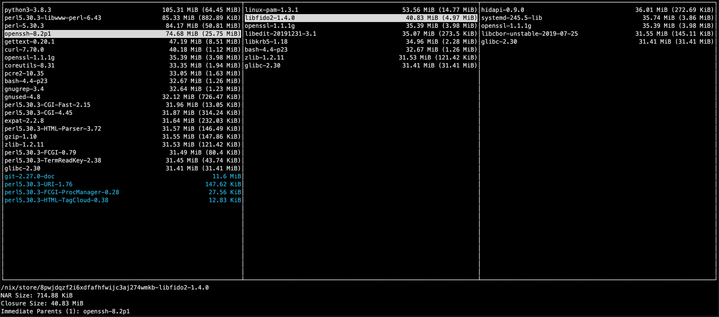Click the Immediate Parents openssh-8.2p1 text

(107, 311)
